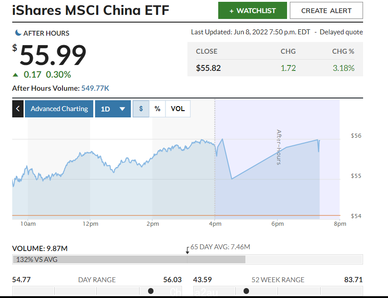388x298 pixels.
Task: Click the after-hours price 55.99
Action: click(x=53, y=55)
